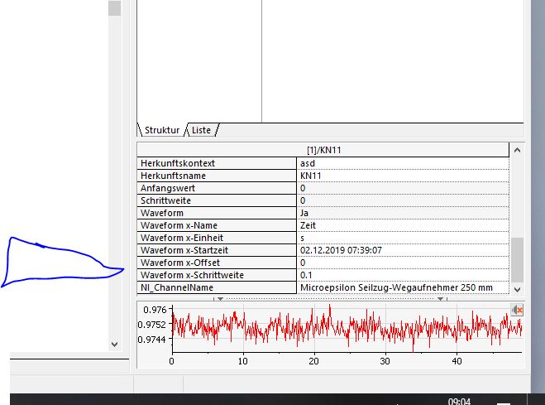Click the y-axis label 0.9744
The image size is (545, 405).
coord(152,340)
